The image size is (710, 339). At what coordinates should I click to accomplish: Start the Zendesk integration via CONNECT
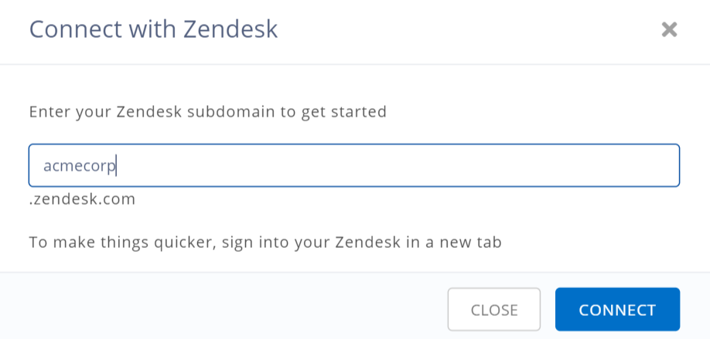click(617, 310)
